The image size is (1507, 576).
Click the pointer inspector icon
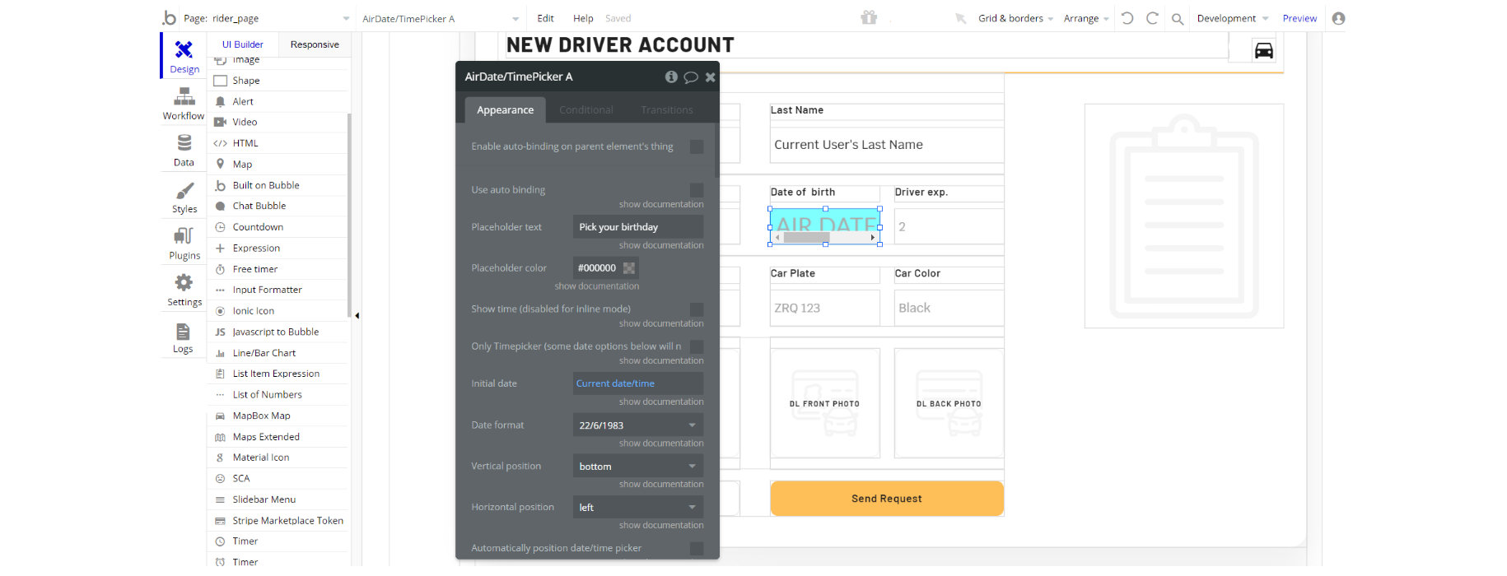960,18
